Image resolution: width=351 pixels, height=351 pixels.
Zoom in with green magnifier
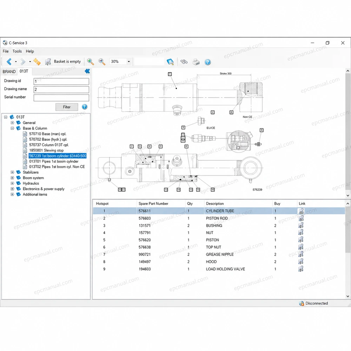pos(91,61)
